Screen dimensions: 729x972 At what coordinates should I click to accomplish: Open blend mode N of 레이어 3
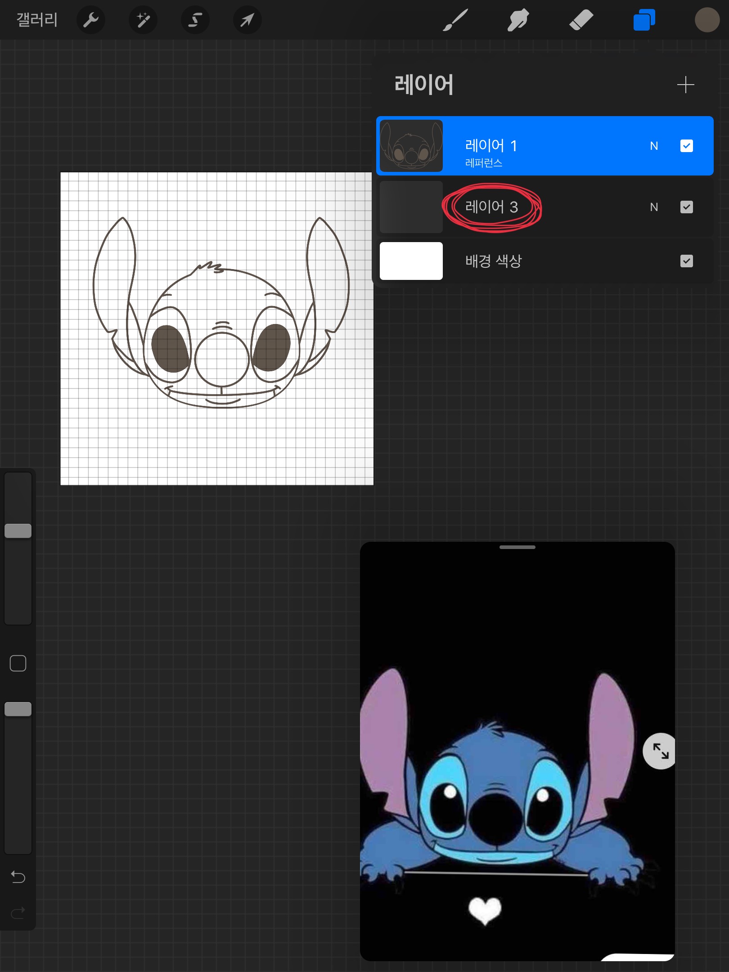pos(654,207)
